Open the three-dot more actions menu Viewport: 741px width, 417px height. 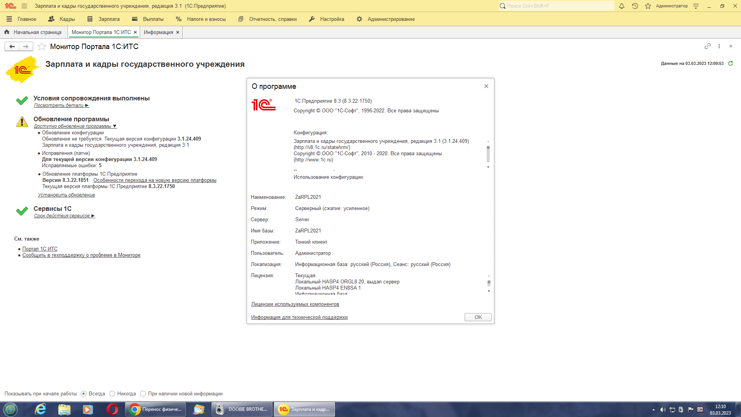click(x=719, y=46)
